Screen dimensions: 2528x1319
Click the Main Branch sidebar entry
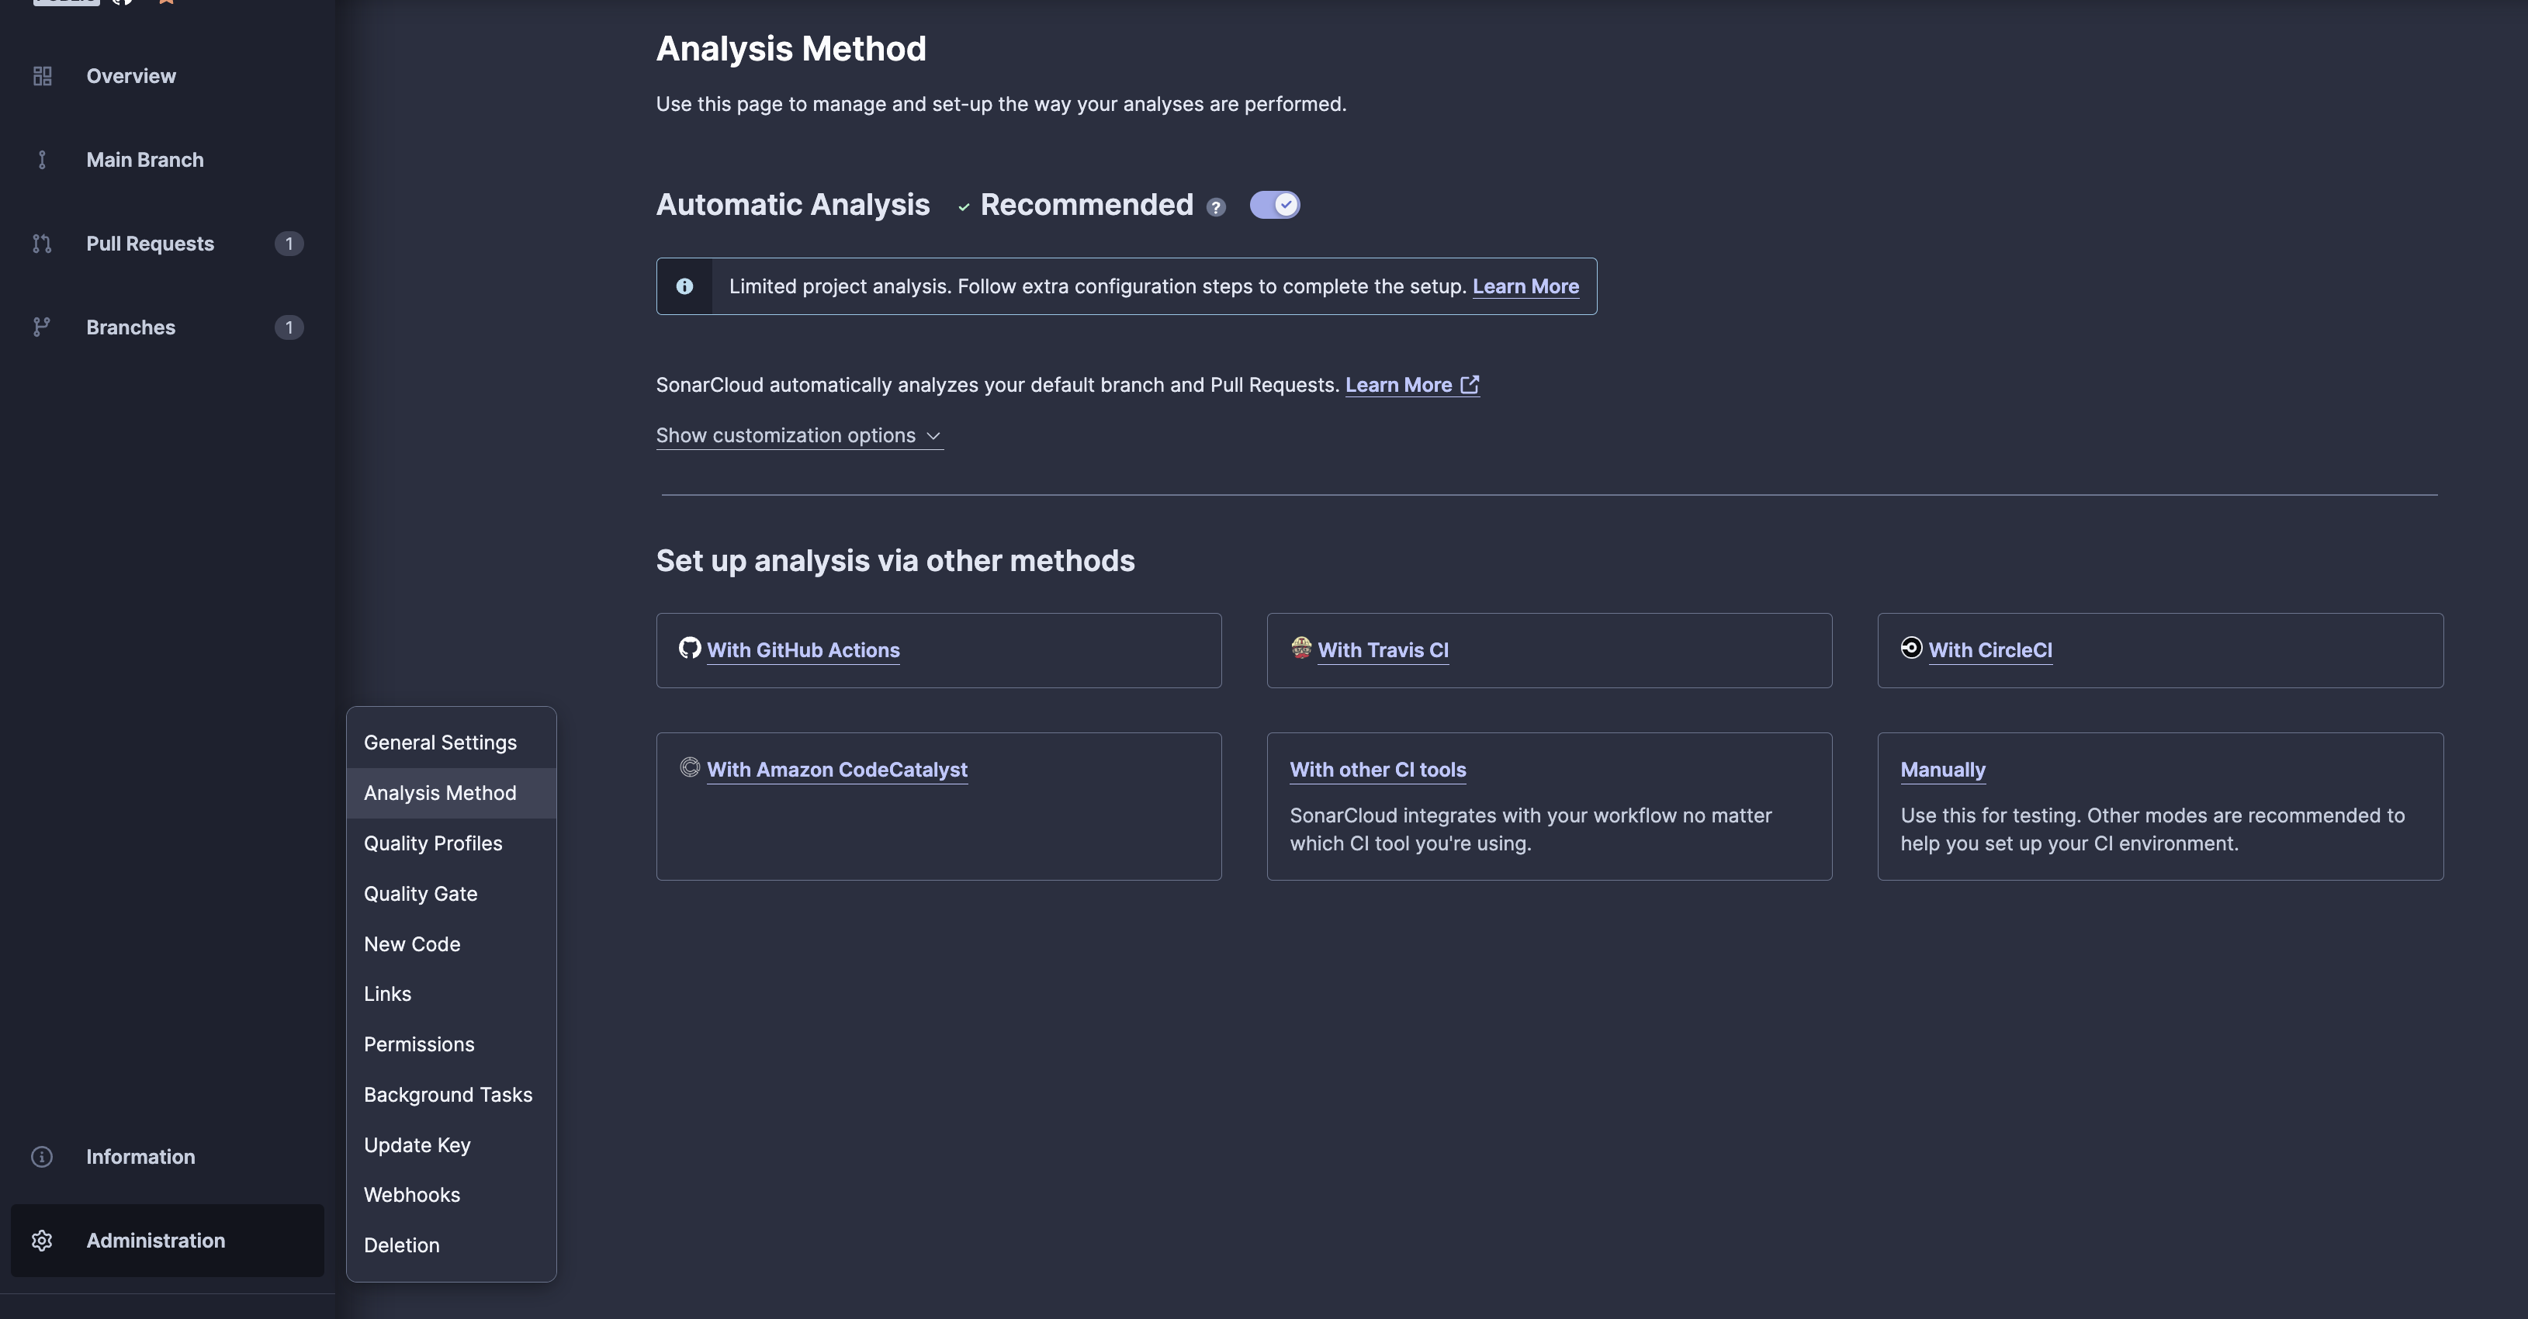point(144,160)
